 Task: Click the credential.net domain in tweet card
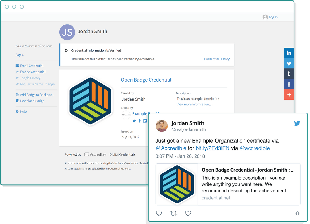coord(216,198)
